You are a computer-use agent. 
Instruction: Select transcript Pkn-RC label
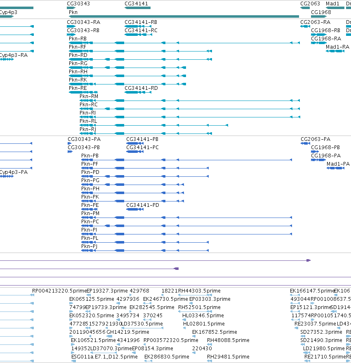click(x=89, y=104)
